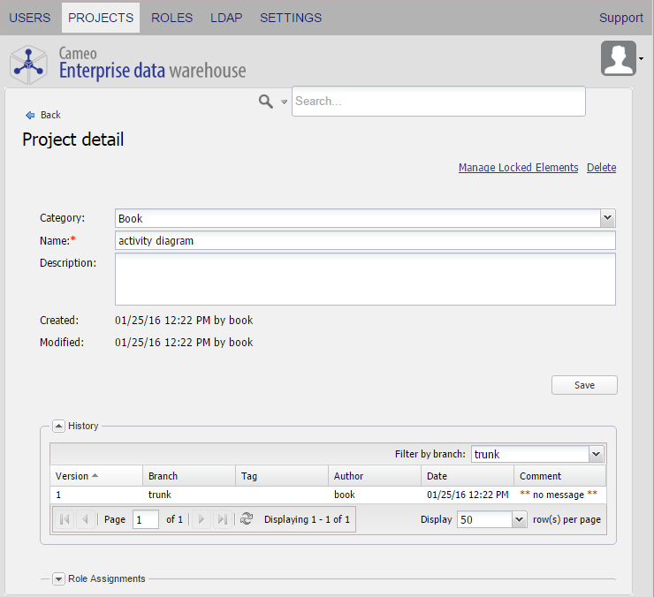Open Manage Locked Elements link
This screenshot has height=597, width=654.
coord(518,168)
